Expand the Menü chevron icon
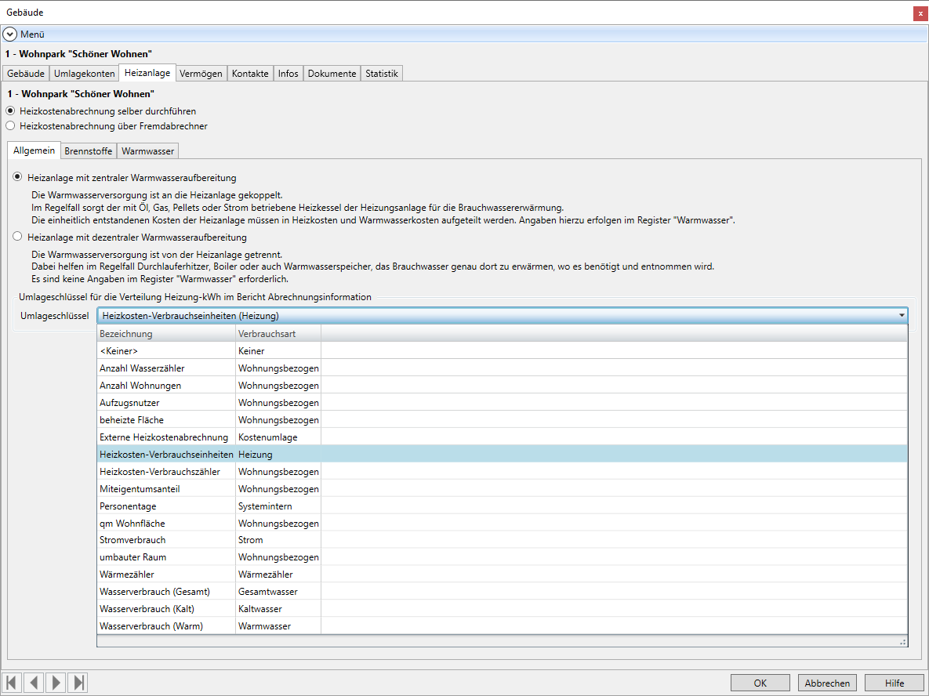 [x=10, y=34]
